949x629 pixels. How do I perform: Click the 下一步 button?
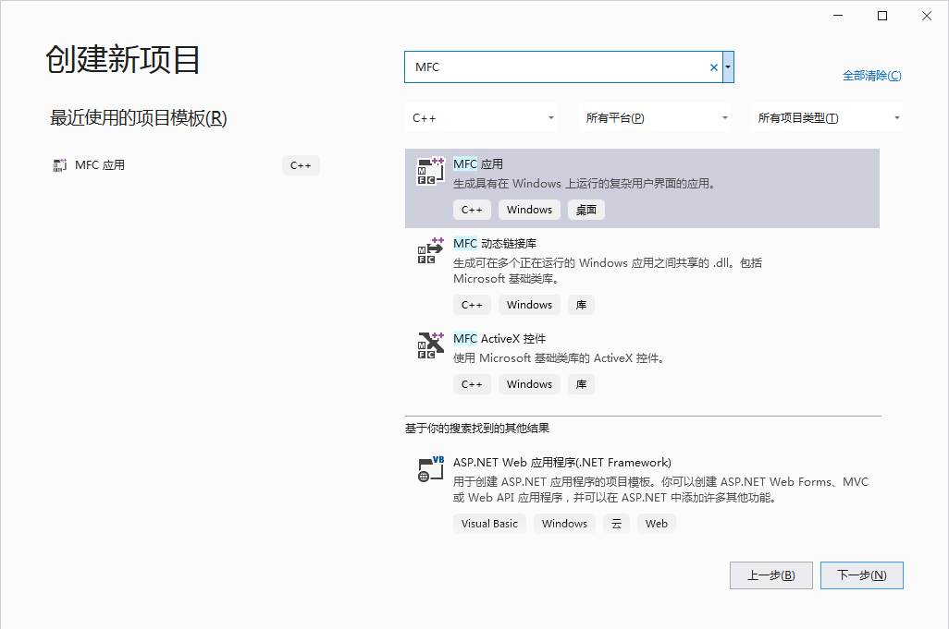pyautogui.click(x=861, y=575)
